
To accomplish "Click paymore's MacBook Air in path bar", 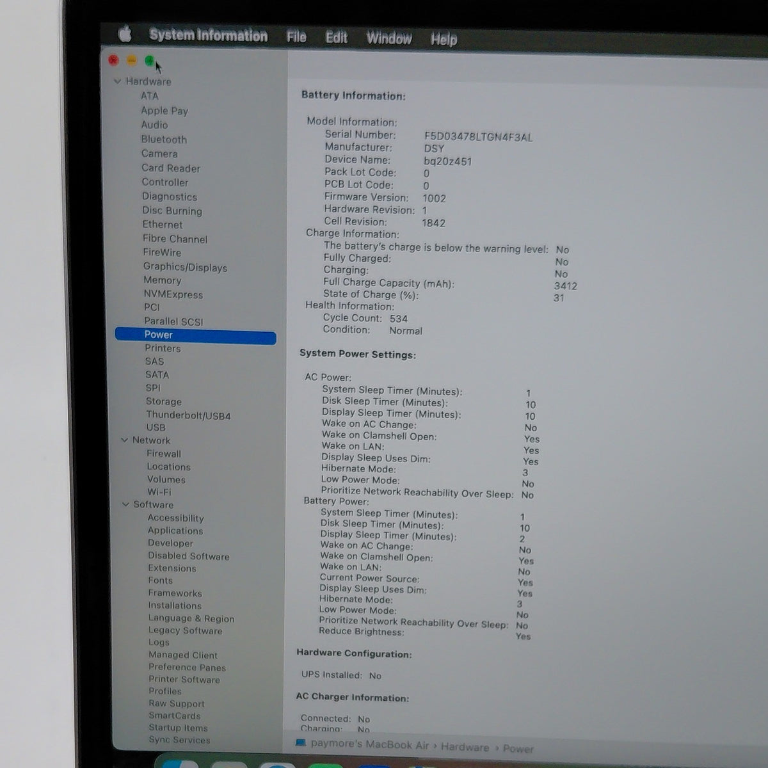I will pos(369,744).
